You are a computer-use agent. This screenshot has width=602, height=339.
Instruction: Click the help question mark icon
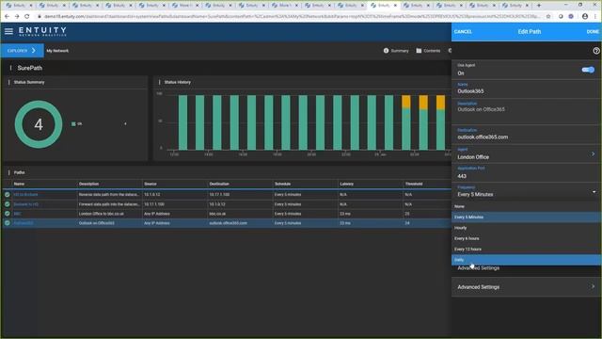pos(595,51)
